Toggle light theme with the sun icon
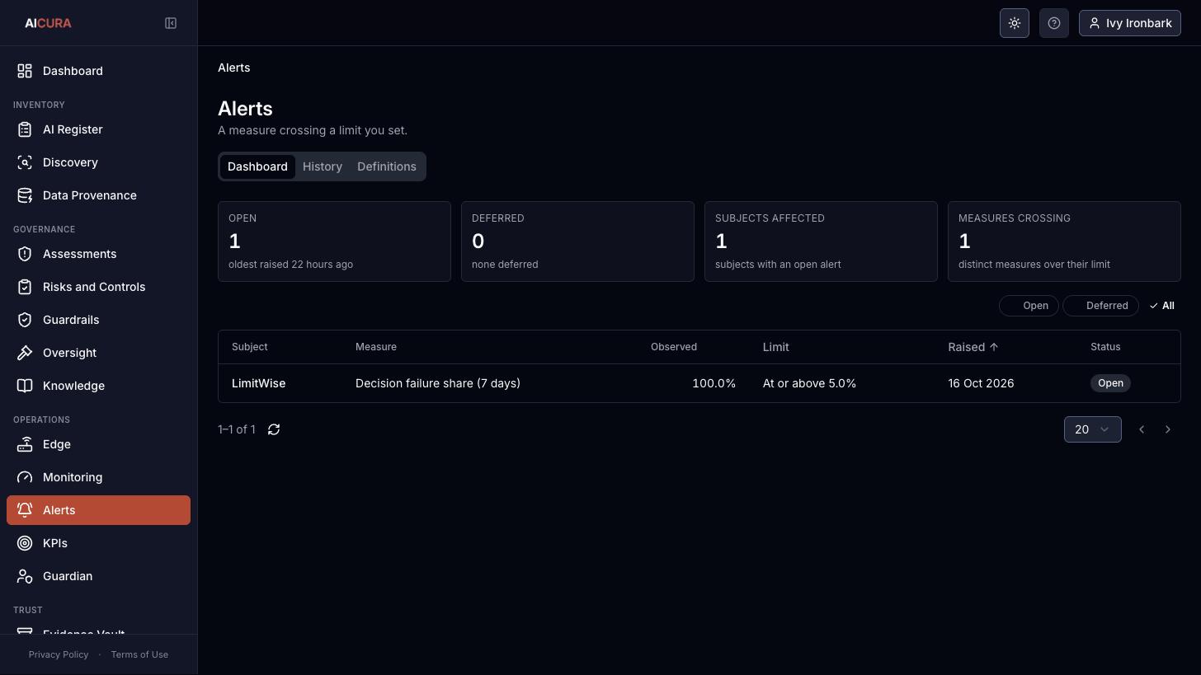The image size is (1201, 675). click(x=1015, y=23)
